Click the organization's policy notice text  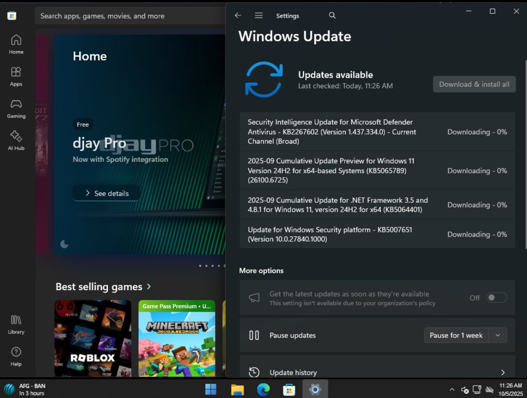coord(352,303)
